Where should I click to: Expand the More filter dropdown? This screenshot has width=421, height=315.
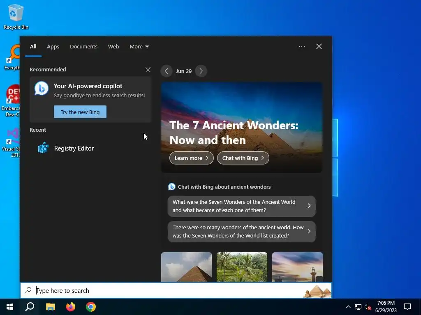pos(139,47)
